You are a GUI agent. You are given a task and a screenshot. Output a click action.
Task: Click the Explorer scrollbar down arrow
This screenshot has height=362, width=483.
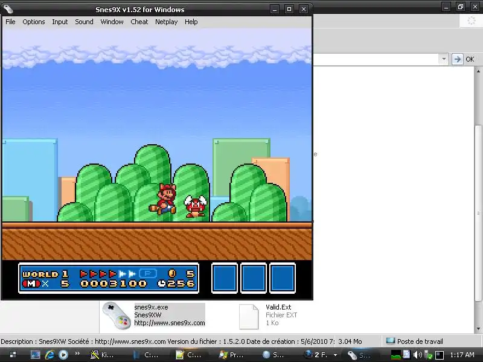click(x=478, y=329)
